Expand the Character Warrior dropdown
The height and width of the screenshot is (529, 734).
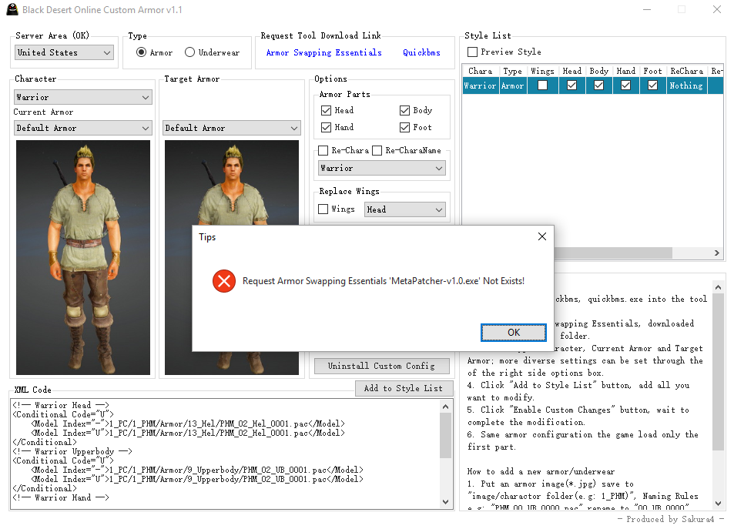82,98
